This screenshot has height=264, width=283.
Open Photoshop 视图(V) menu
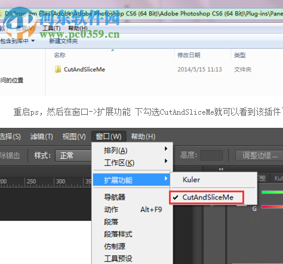click(x=74, y=137)
